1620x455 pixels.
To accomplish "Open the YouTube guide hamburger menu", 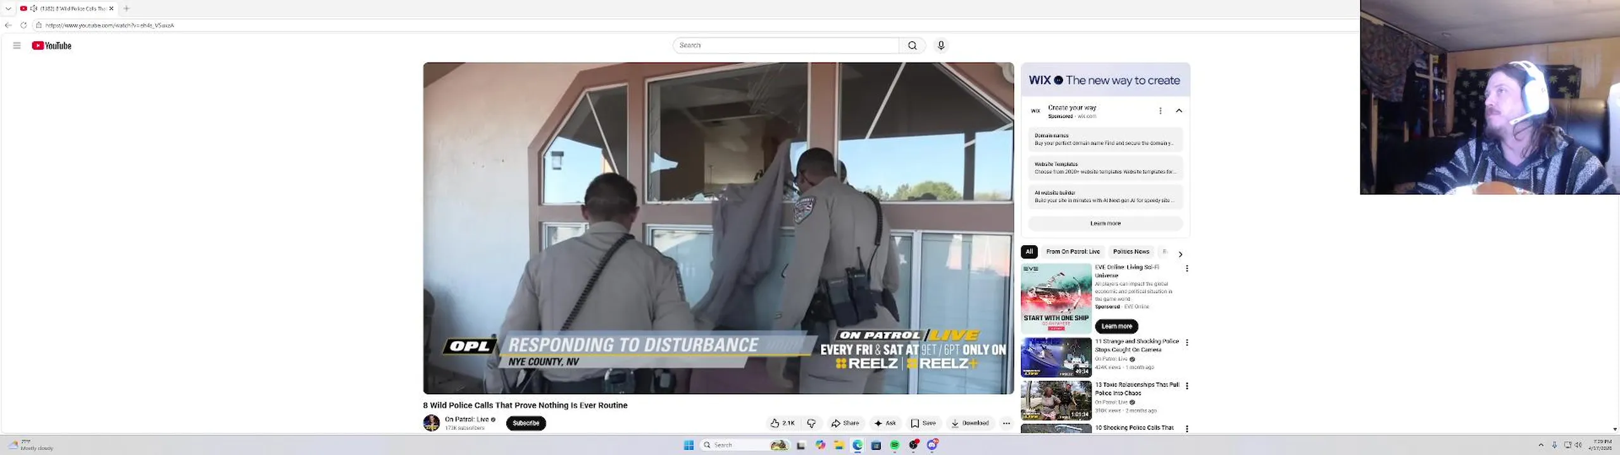I will pyautogui.click(x=17, y=45).
